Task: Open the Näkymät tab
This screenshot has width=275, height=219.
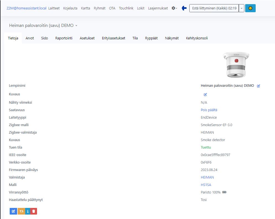Action: point(172,38)
